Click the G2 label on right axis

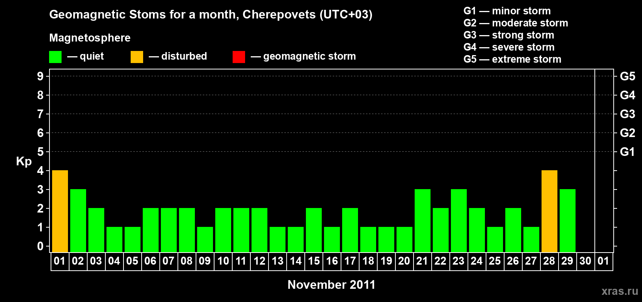[628, 133]
